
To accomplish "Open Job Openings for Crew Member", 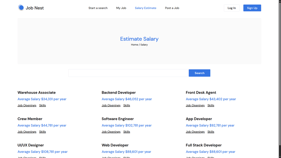I will pyautogui.click(x=27, y=132).
